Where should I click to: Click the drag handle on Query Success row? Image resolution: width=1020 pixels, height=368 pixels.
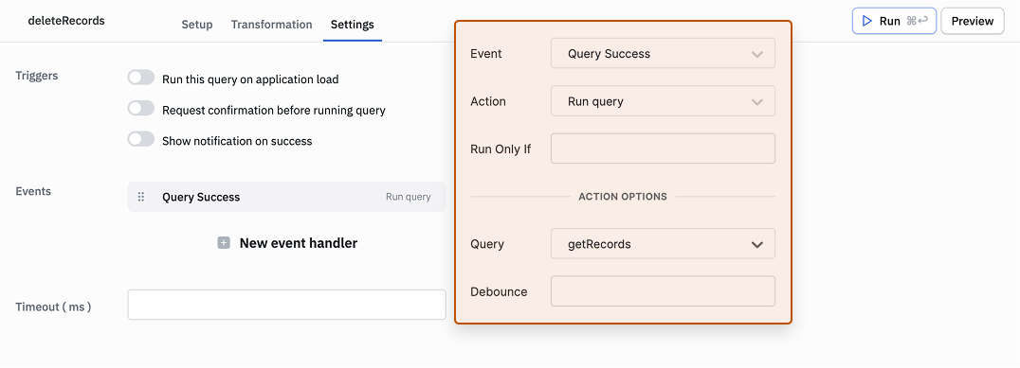pos(141,197)
